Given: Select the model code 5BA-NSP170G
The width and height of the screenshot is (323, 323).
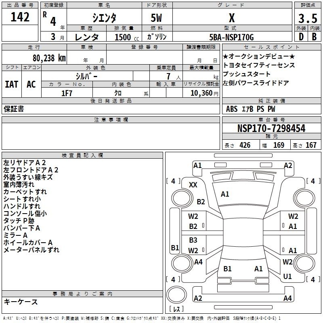Looking at the screenshot, I should click(x=231, y=37).
